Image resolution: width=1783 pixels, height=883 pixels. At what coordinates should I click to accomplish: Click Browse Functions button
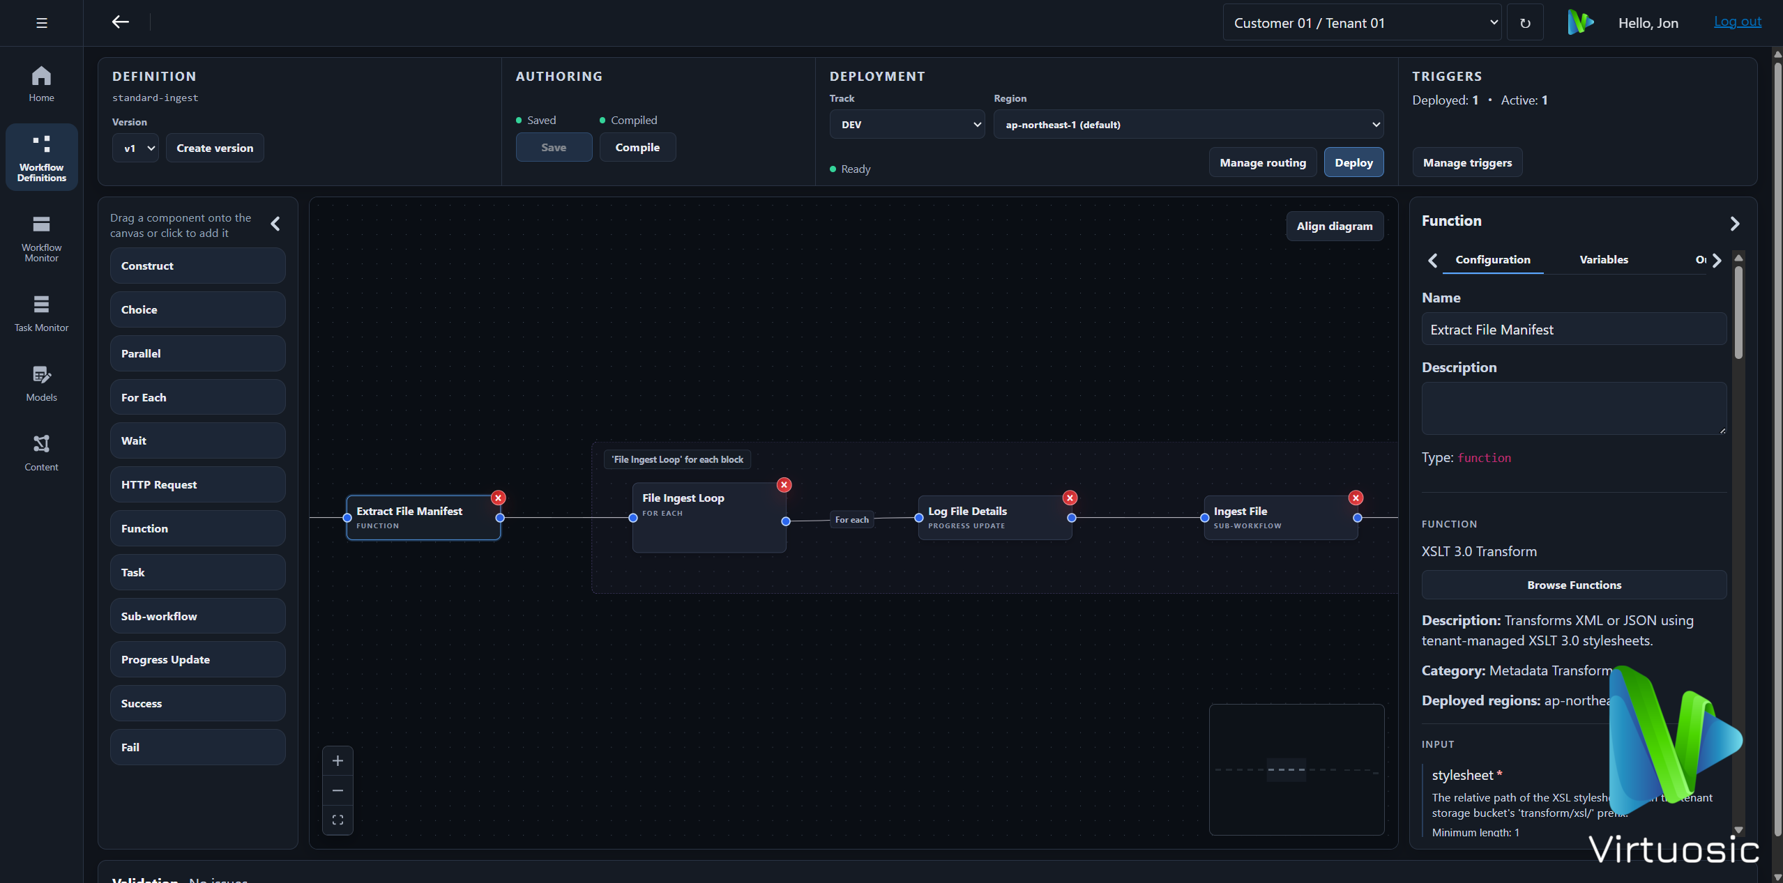(x=1574, y=585)
